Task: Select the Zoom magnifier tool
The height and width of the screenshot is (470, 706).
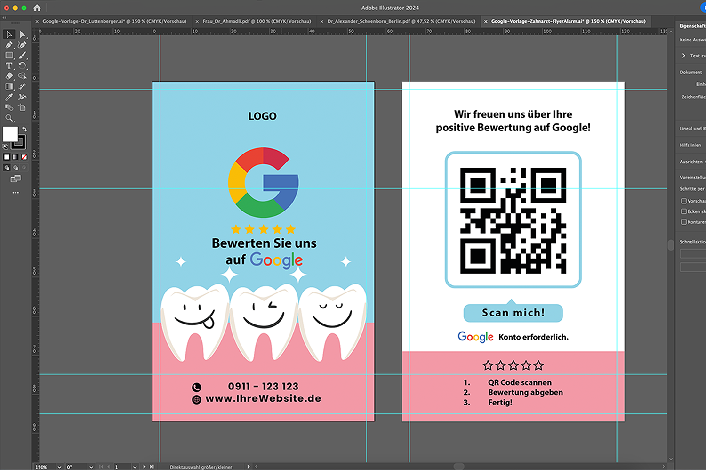Action: [9, 118]
